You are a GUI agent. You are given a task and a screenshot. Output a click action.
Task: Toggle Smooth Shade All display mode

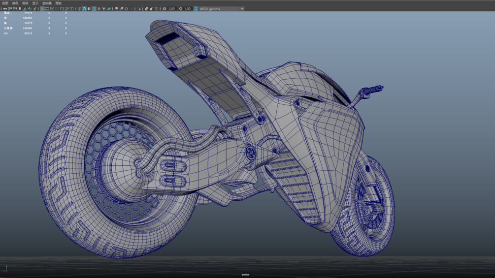[84, 9]
